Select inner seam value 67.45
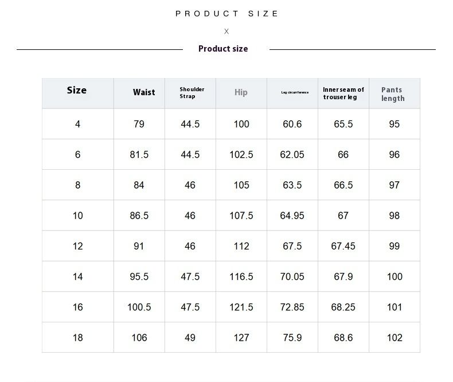453x382 pixels. click(343, 246)
